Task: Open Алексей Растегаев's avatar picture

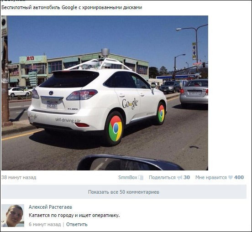Action: tap(13, 216)
